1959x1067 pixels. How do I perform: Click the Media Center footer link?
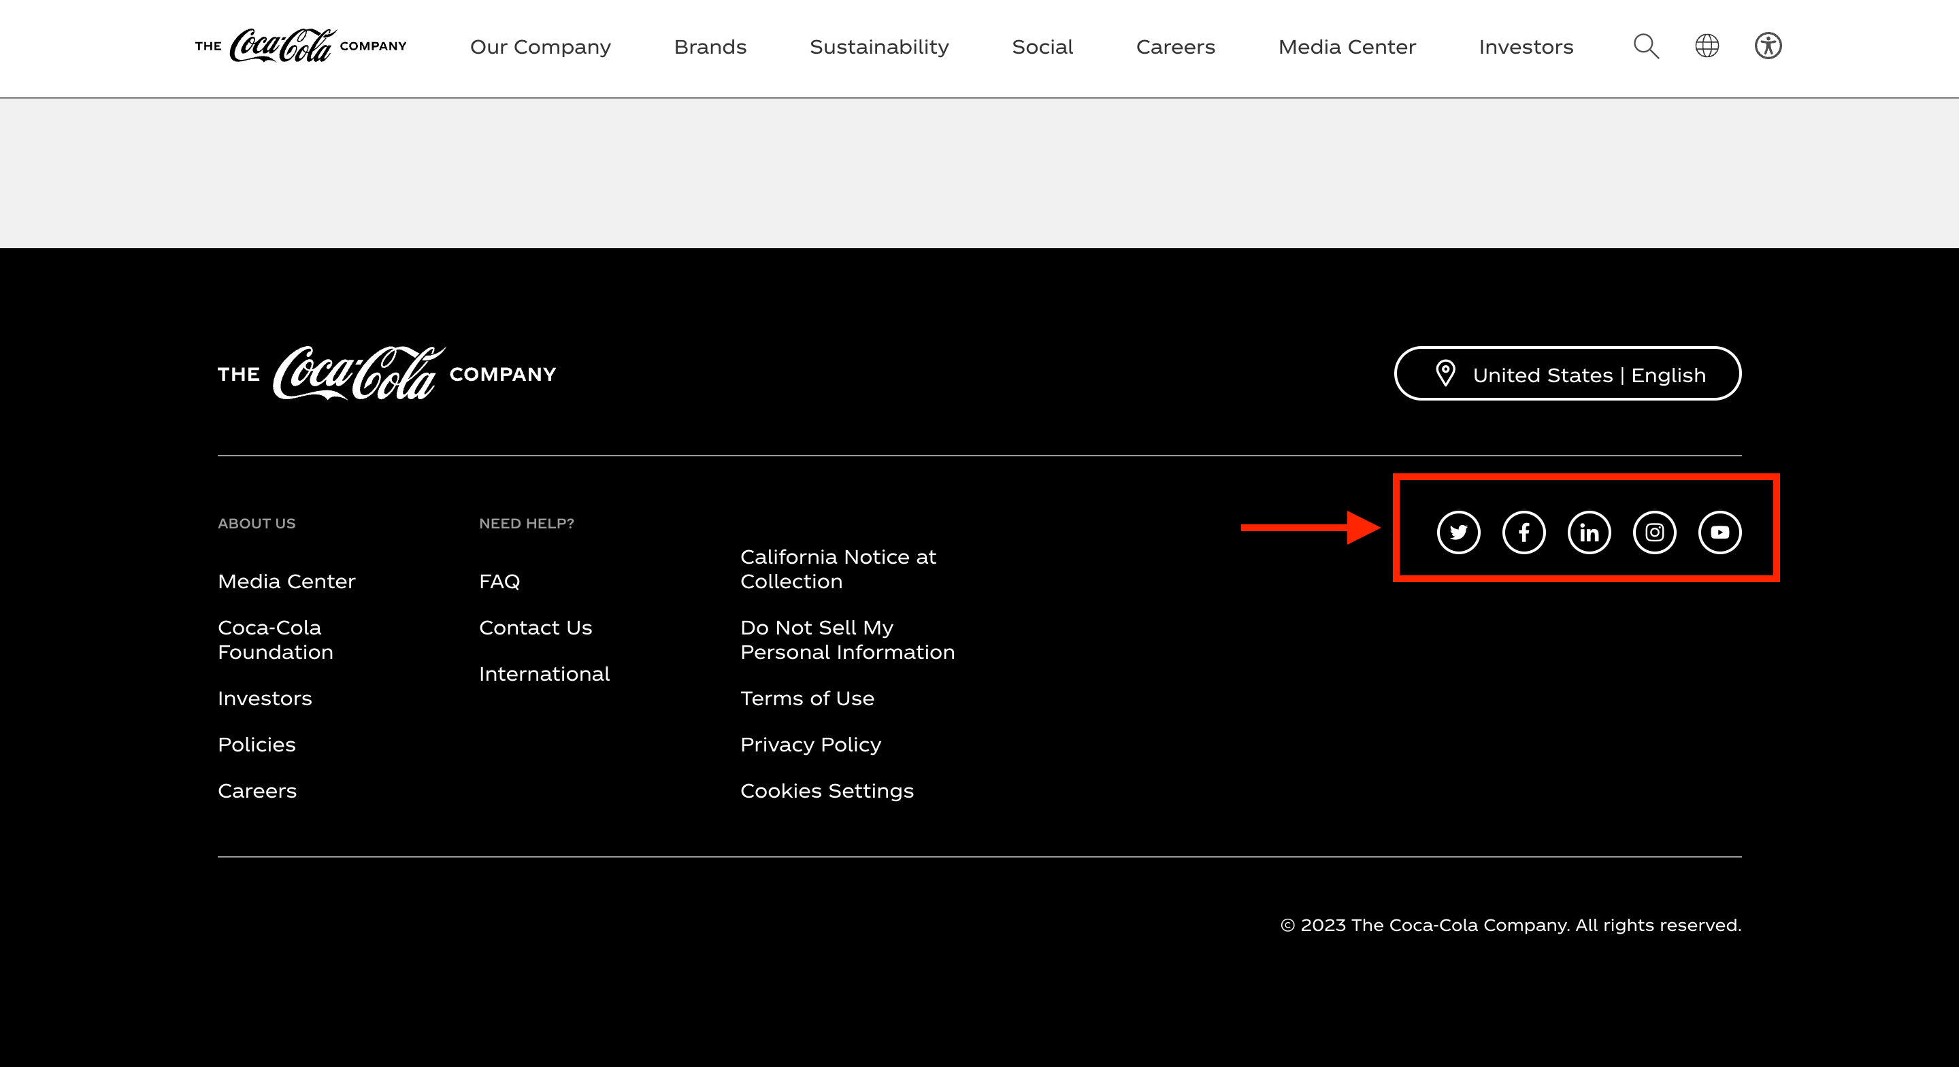[286, 579]
